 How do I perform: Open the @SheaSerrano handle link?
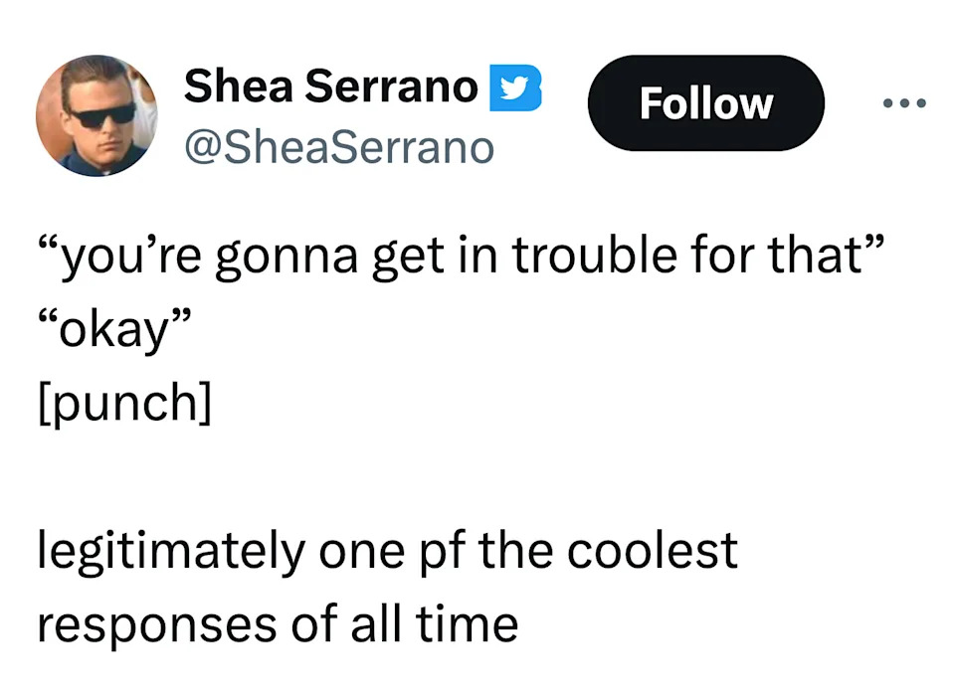point(338,147)
